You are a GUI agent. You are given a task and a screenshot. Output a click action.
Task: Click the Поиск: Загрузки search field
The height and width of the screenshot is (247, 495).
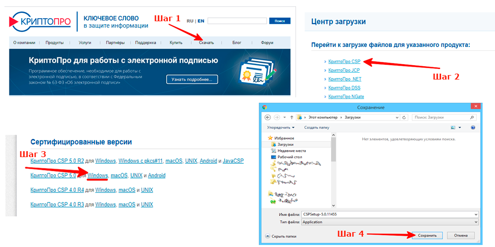pyautogui.click(x=444, y=117)
